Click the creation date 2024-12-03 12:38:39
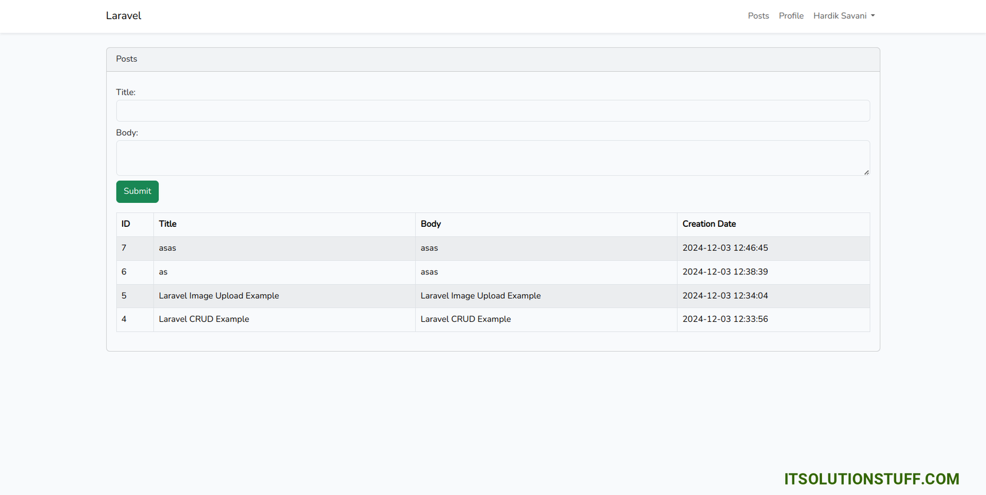This screenshot has height=495, width=986. [x=725, y=272]
